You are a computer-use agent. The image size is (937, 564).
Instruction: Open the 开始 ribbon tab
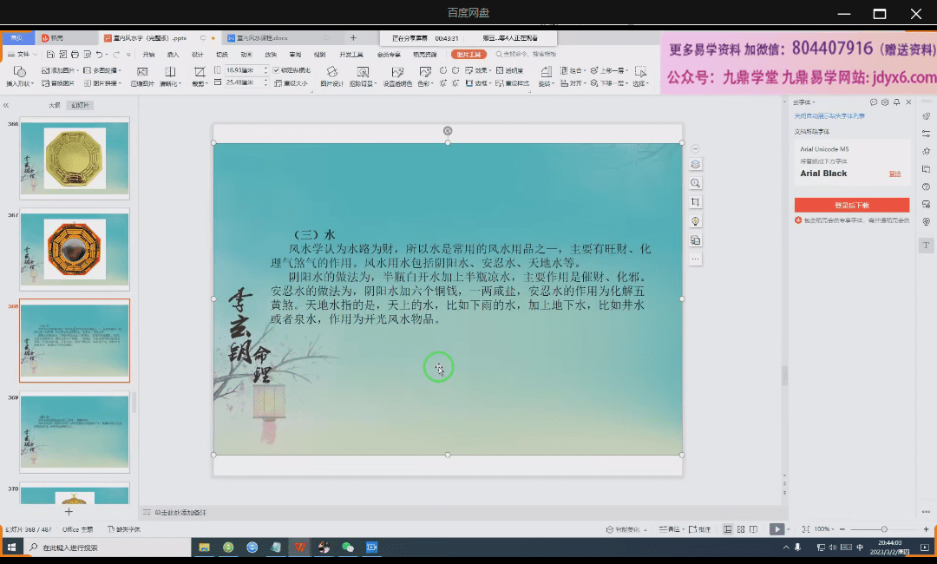pyautogui.click(x=148, y=54)
